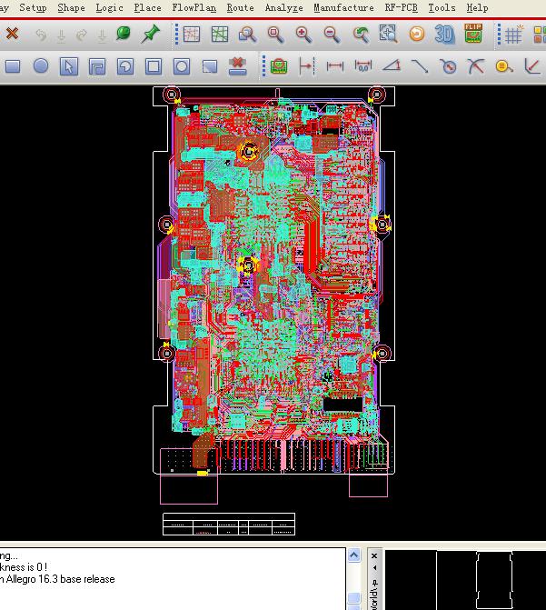Open the Manufacture menu
546x610 pixels.
(343, 7)
